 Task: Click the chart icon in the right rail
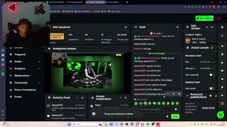222,54
